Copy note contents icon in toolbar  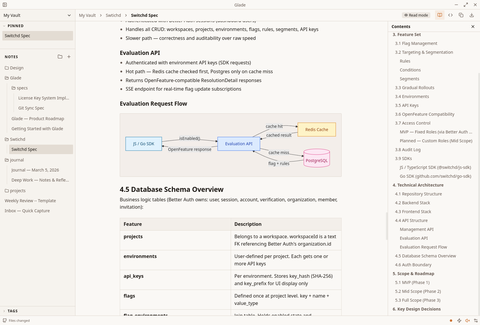pyautogui.click(x=461, y=15)
